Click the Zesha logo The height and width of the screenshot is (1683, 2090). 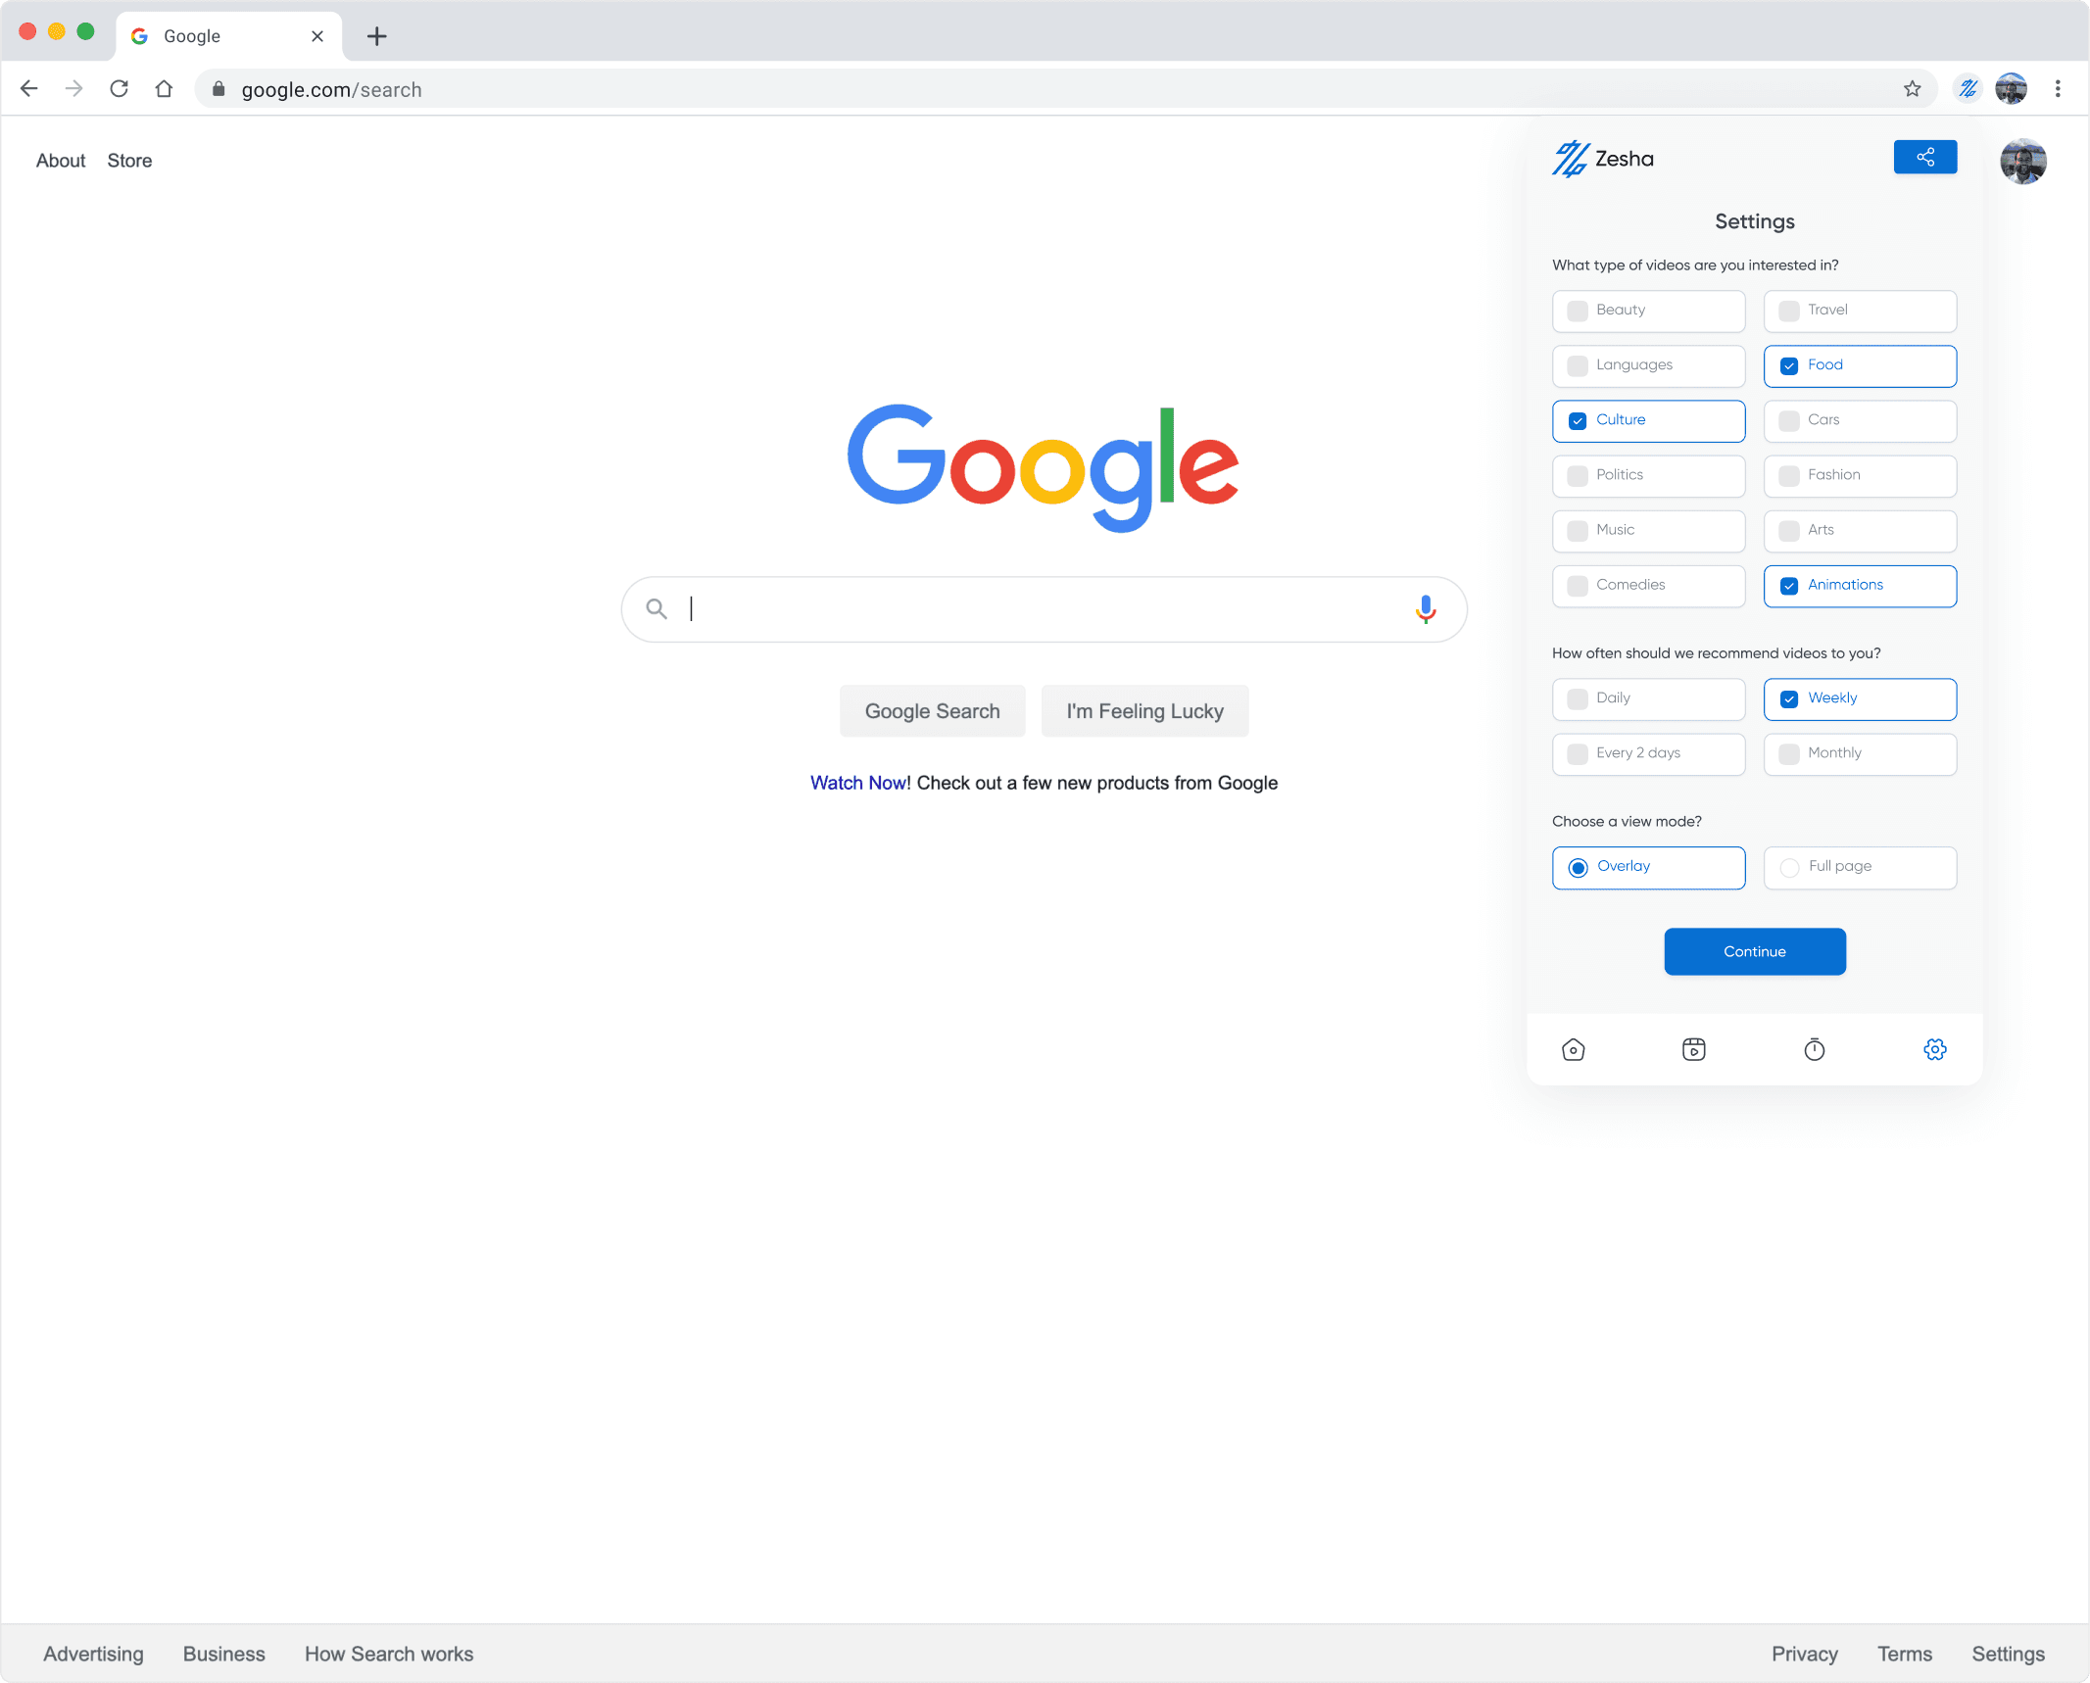coord(1602,159)
